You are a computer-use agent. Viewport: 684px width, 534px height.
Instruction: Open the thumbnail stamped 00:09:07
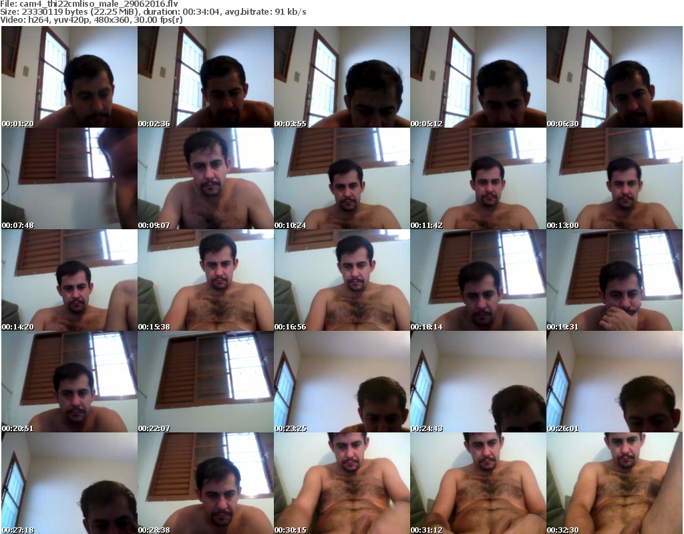click(x=206, y=178)
